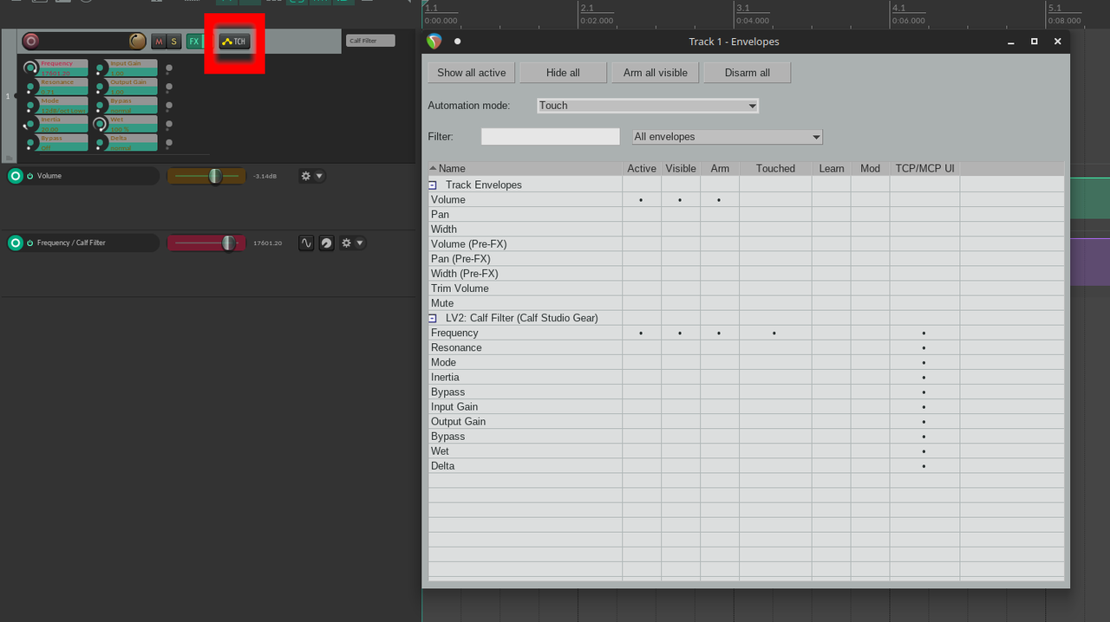Click the Hide all button

tap(563, 73)
